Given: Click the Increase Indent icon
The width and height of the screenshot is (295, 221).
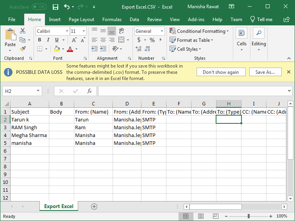Looking at the screenshot, I should (103, 49).
